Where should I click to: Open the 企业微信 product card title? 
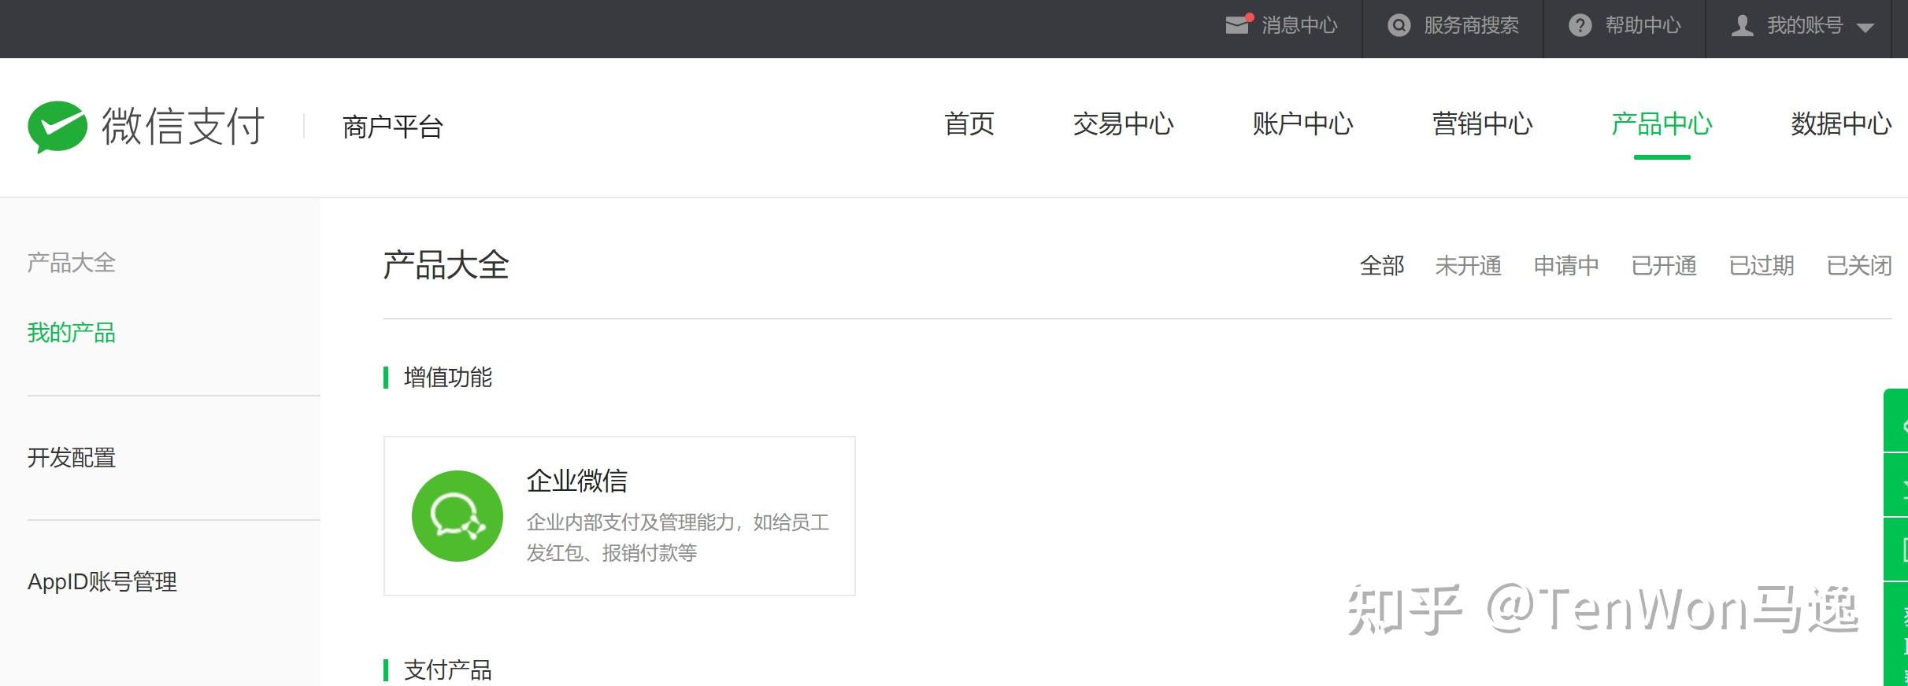pos(577,481)
